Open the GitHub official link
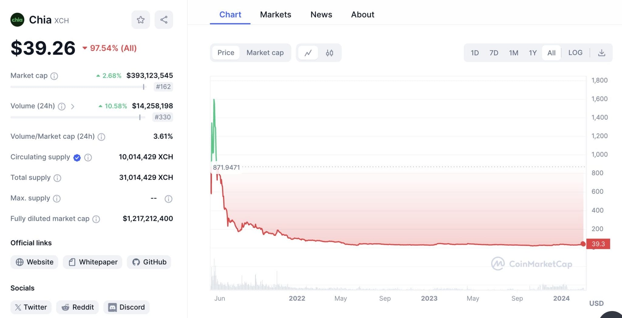Image resolution: width=622 pixels, height=318 pixels. (x=149, y=262)
